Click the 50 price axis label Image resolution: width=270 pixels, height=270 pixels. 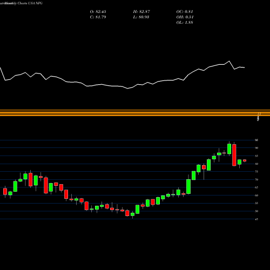pyautogui.click(x=256, y=211)
